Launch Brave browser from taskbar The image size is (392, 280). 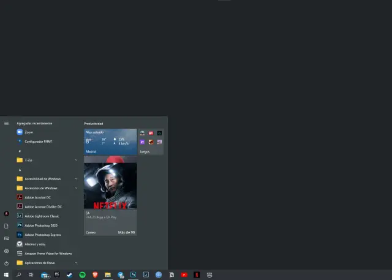pos(95,275)
